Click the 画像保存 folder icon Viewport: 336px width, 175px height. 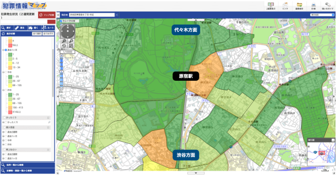[299, 5]
